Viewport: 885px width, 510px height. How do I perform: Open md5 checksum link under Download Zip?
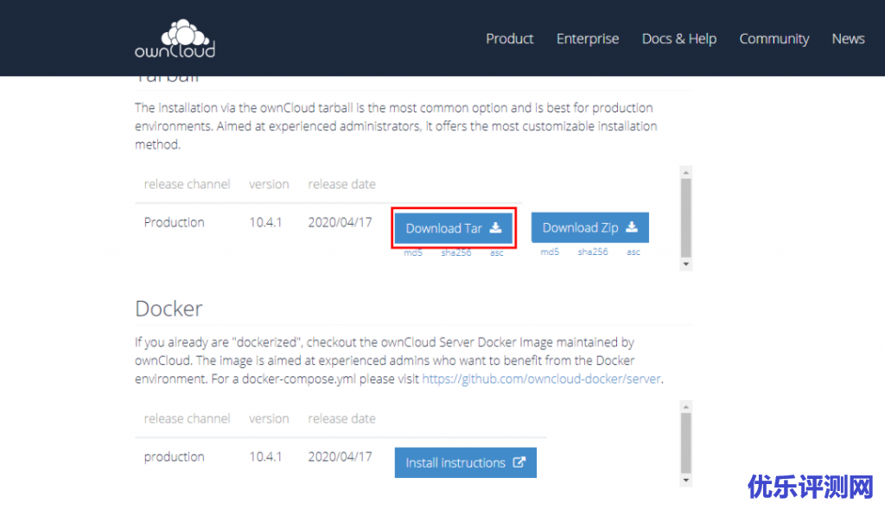coord(550,252)
